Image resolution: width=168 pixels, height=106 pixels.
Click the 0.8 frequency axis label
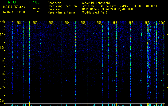[x=2, y=74]
